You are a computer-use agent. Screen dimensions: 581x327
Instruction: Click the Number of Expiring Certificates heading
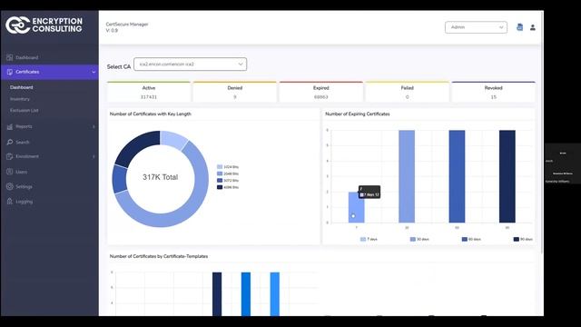coord(358,114)
